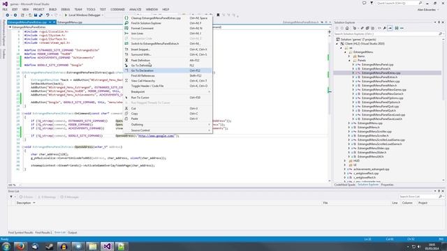
Task: Click Solution Explorer search field
Action: 388,34
